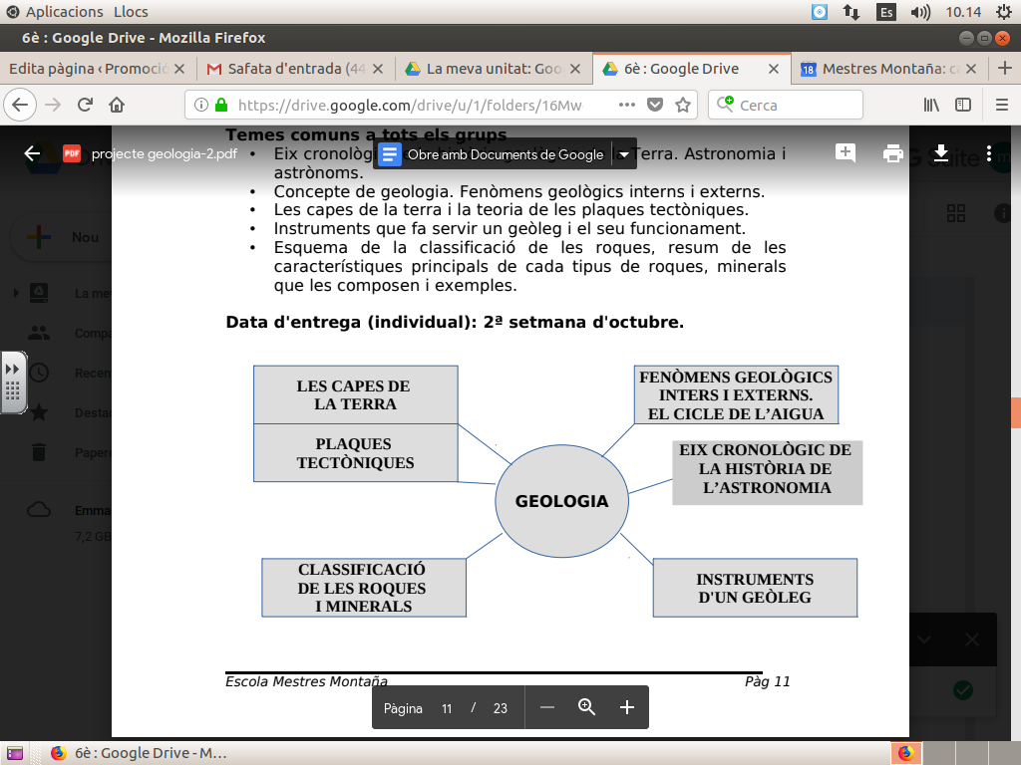Click the CLASSIFICACIÓ DE LES ROQUES box
Viewport: 1021px width, 765px height.
[x=364, y=588]
